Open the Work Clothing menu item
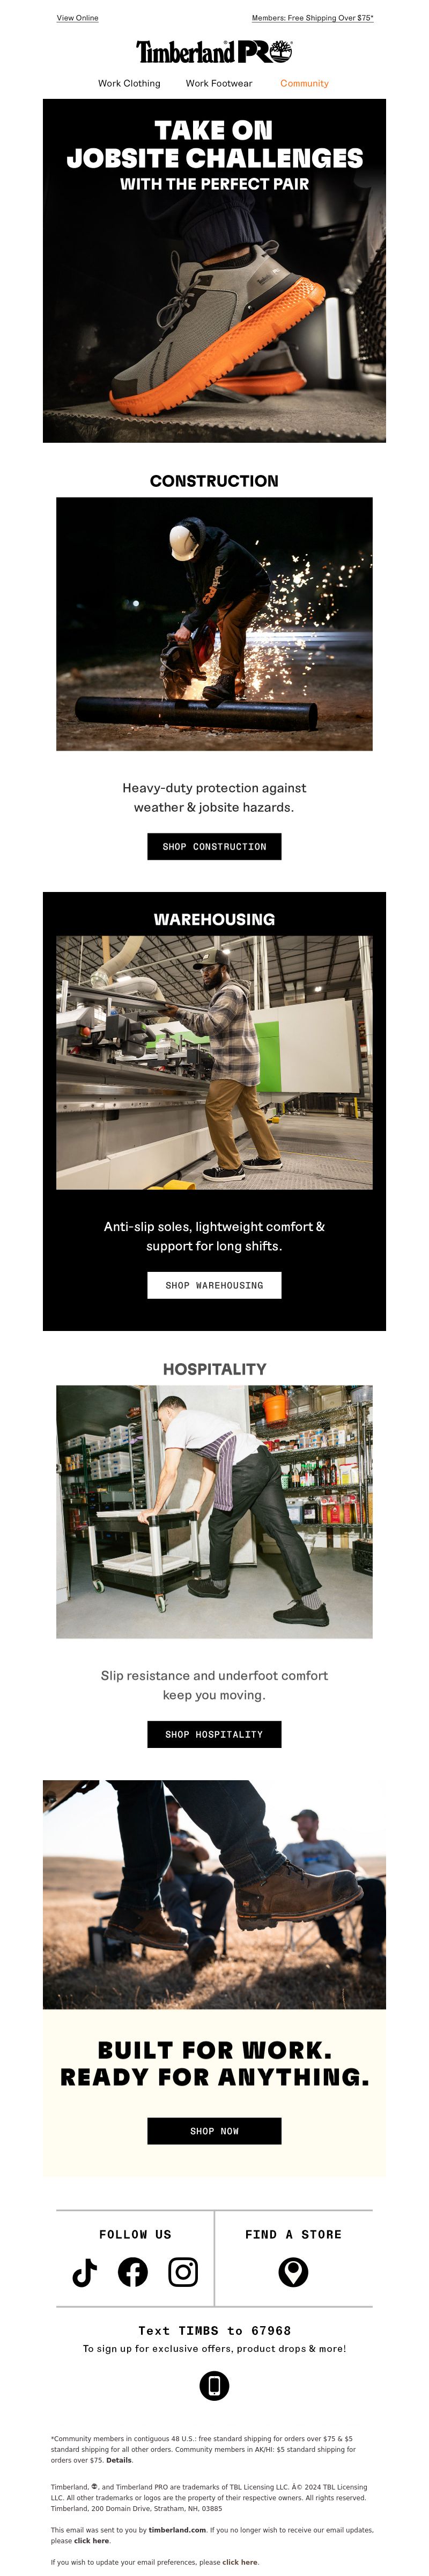This screenshot has width=429, height=2576. click(x=129, y=84)
